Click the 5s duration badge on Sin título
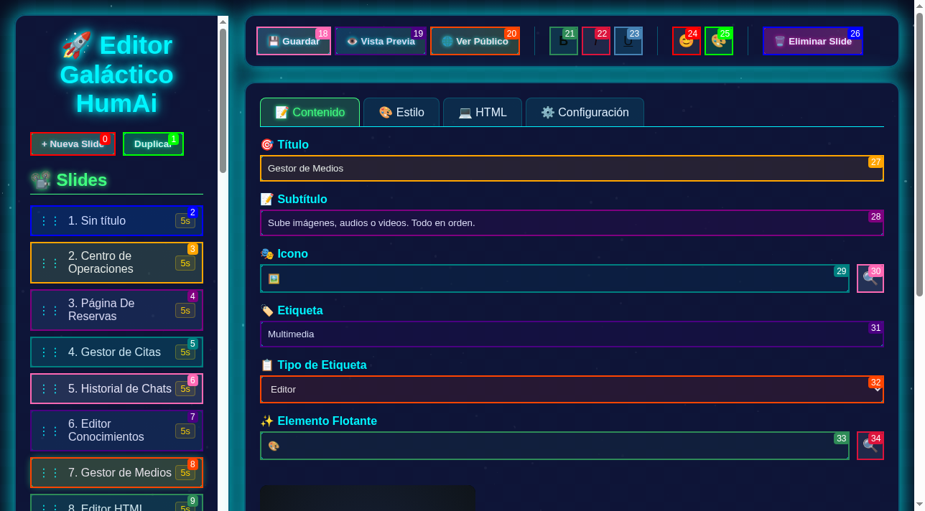Image resolution: width=925 pixels, height=511 pixels. coord(185,221)
